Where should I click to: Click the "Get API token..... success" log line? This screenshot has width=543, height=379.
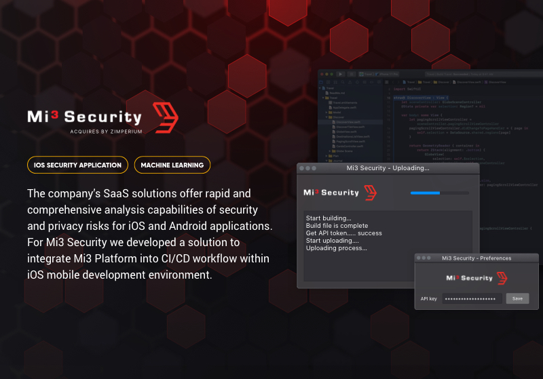click(344, 233)
